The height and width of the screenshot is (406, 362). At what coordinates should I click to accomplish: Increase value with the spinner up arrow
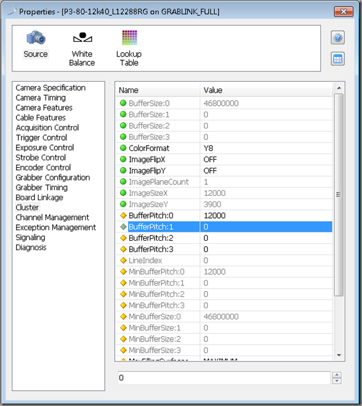(337, 375)
